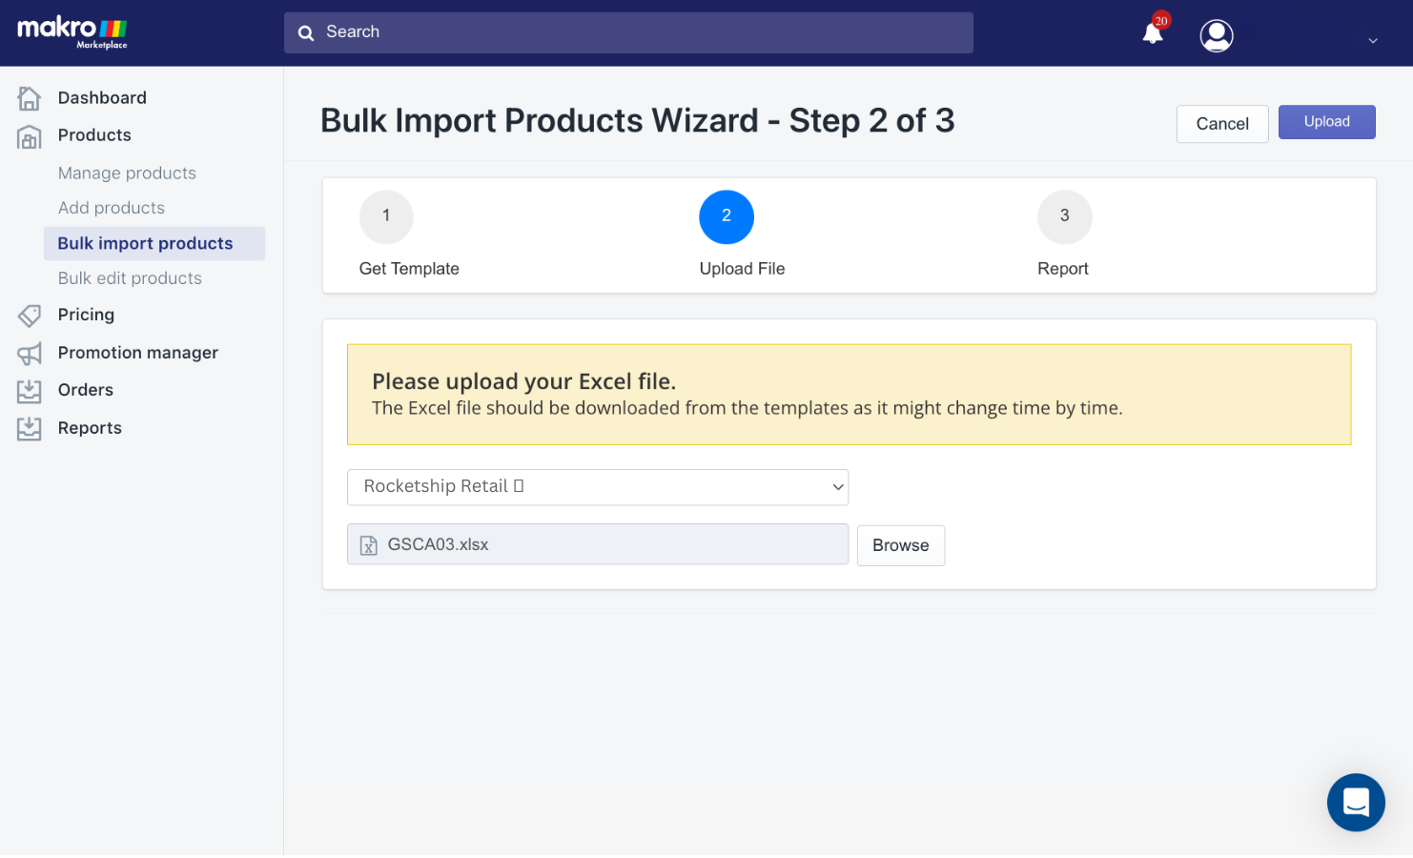1413x858 pixels.
Task: Open the Rocketship Retail store dropdown
Action: pyautogui.click(x=598, y=487)
